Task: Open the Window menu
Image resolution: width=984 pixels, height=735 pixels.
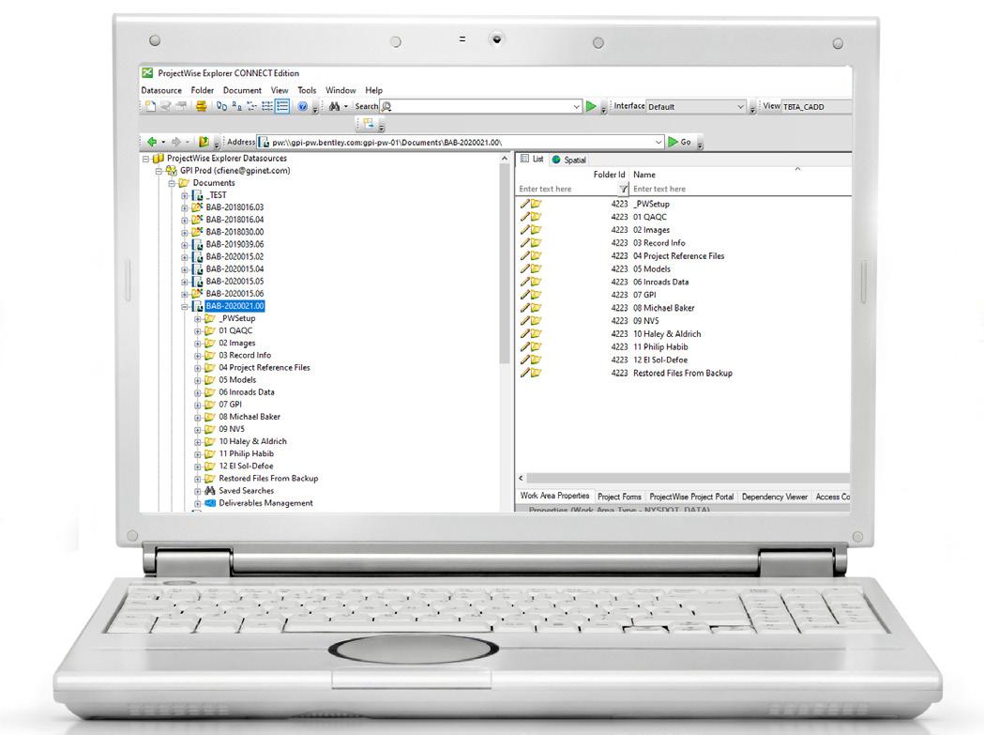Action: pyautogui.click(x=341, y=90)
